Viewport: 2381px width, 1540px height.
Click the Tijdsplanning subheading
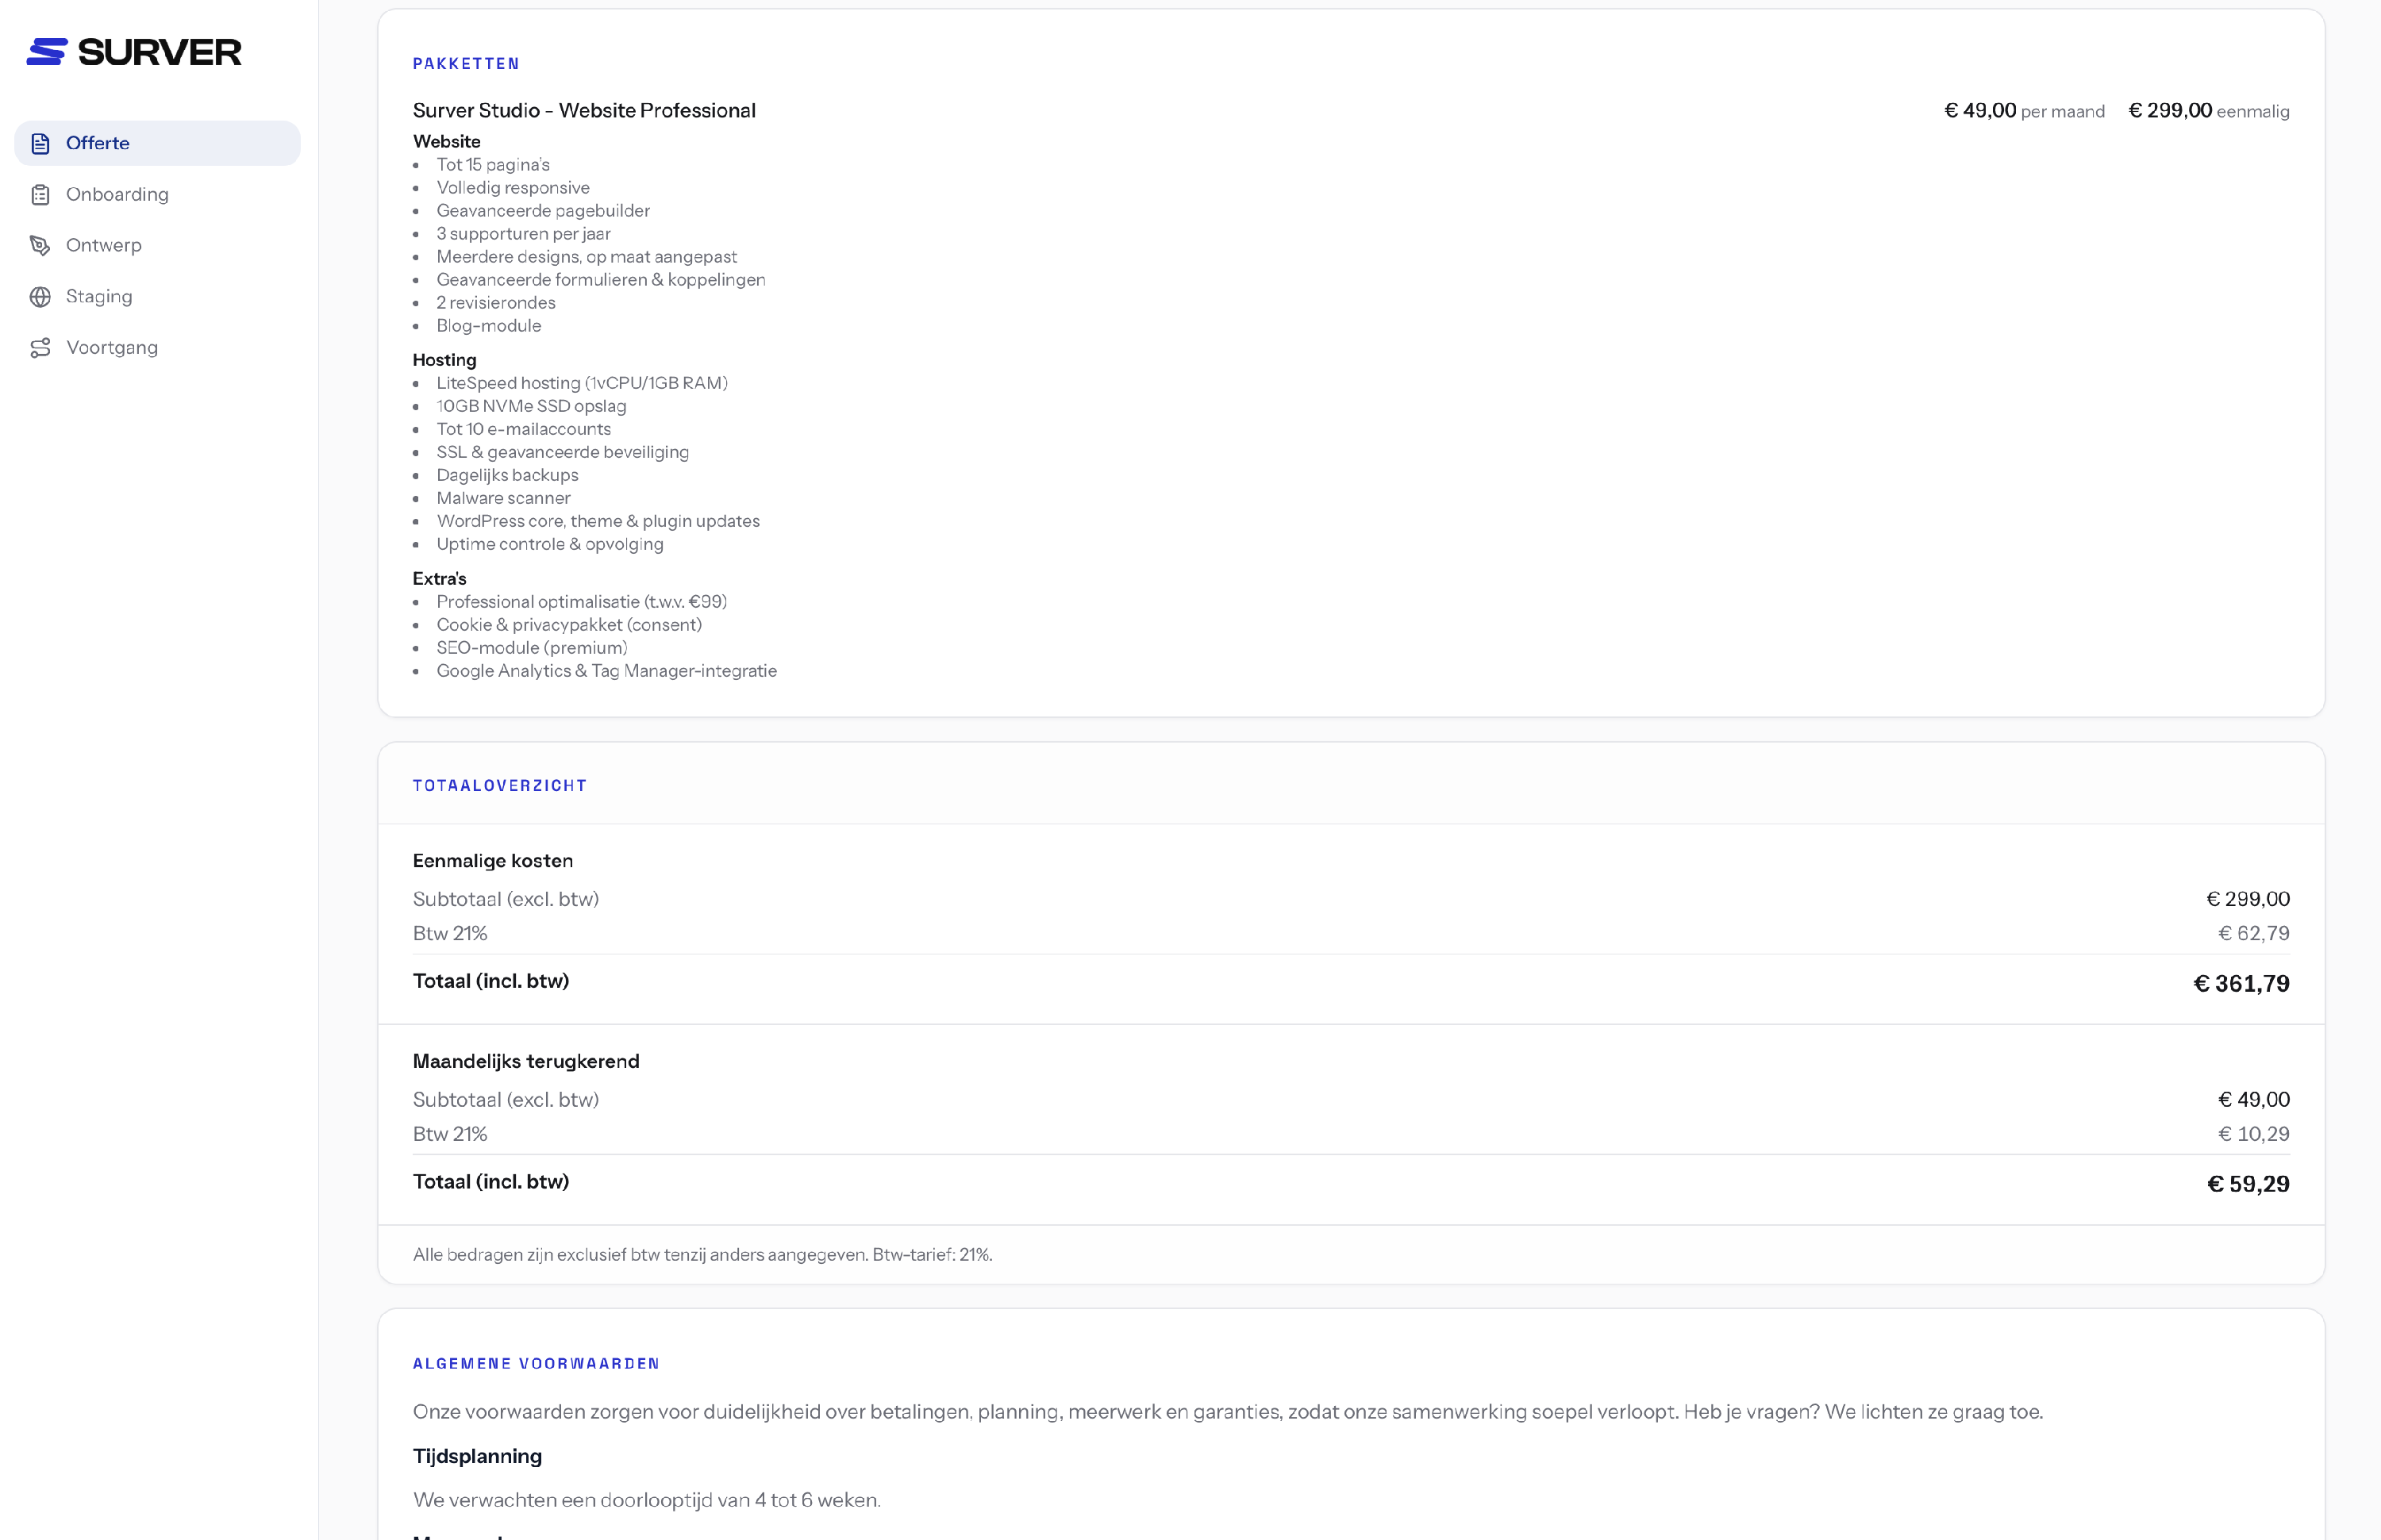tap(477, 1457)
